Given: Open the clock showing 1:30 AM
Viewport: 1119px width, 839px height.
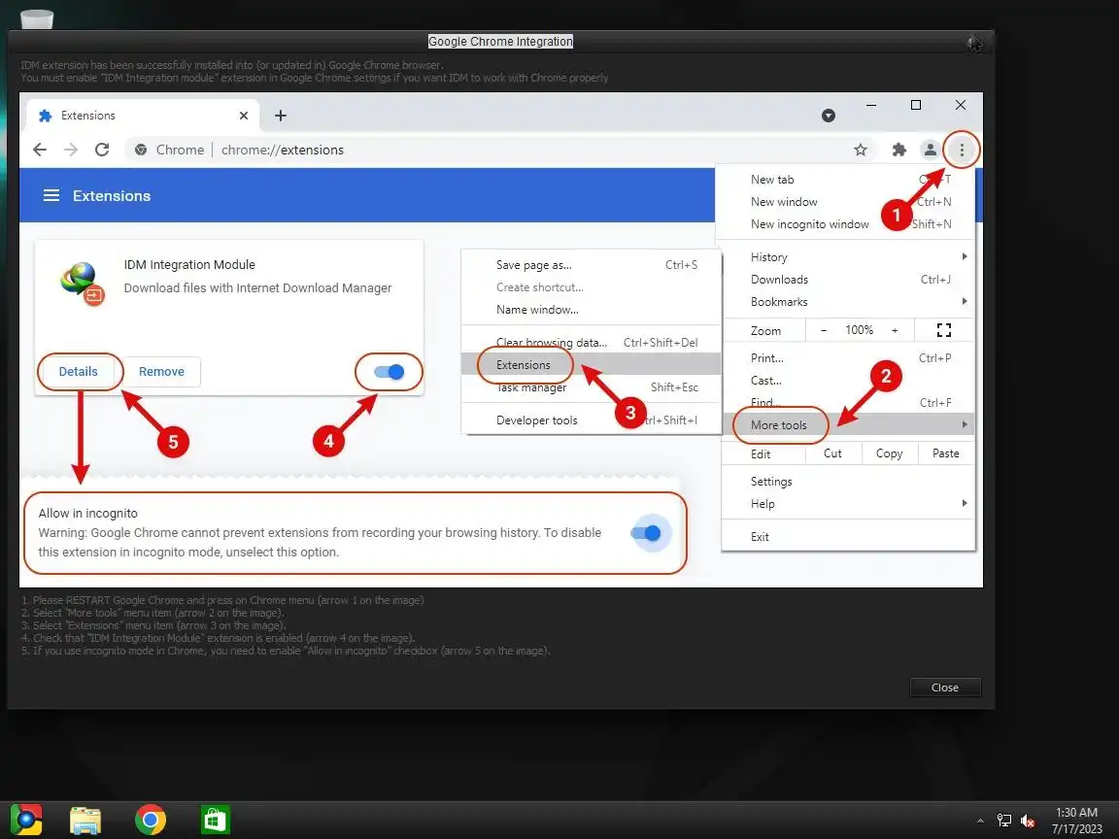Looking at the screenshot, I should coord(1077,821).
